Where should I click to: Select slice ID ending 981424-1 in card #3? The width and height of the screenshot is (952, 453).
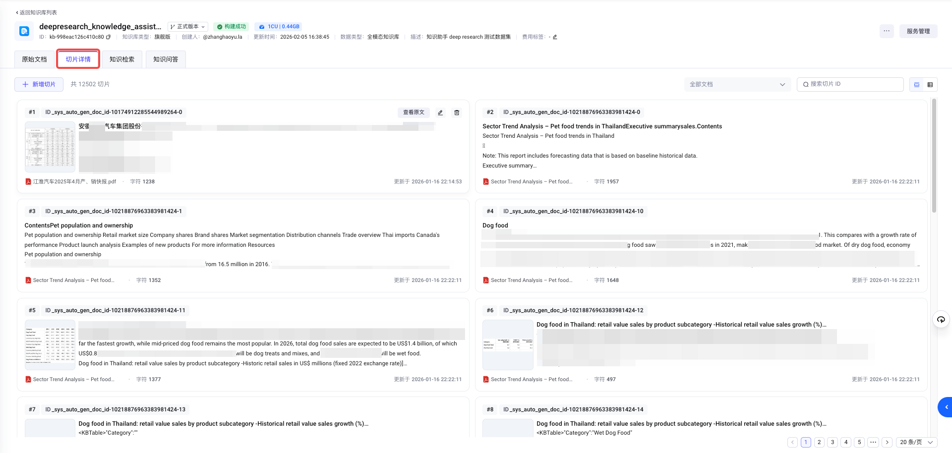tap(114, 212)
